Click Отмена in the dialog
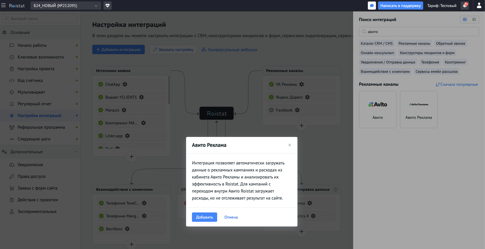The width and height of the screenshot is (485, 249). pos(231,217)
